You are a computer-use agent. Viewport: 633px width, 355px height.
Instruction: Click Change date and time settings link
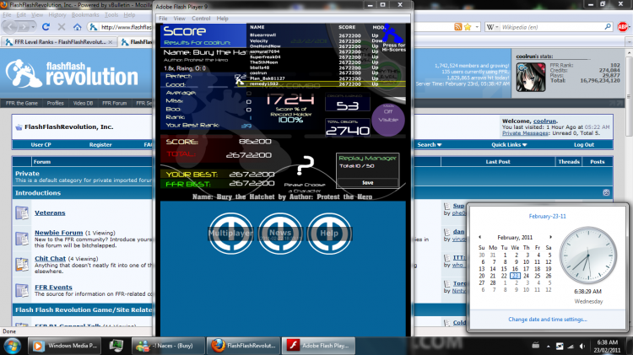[548, 319]
